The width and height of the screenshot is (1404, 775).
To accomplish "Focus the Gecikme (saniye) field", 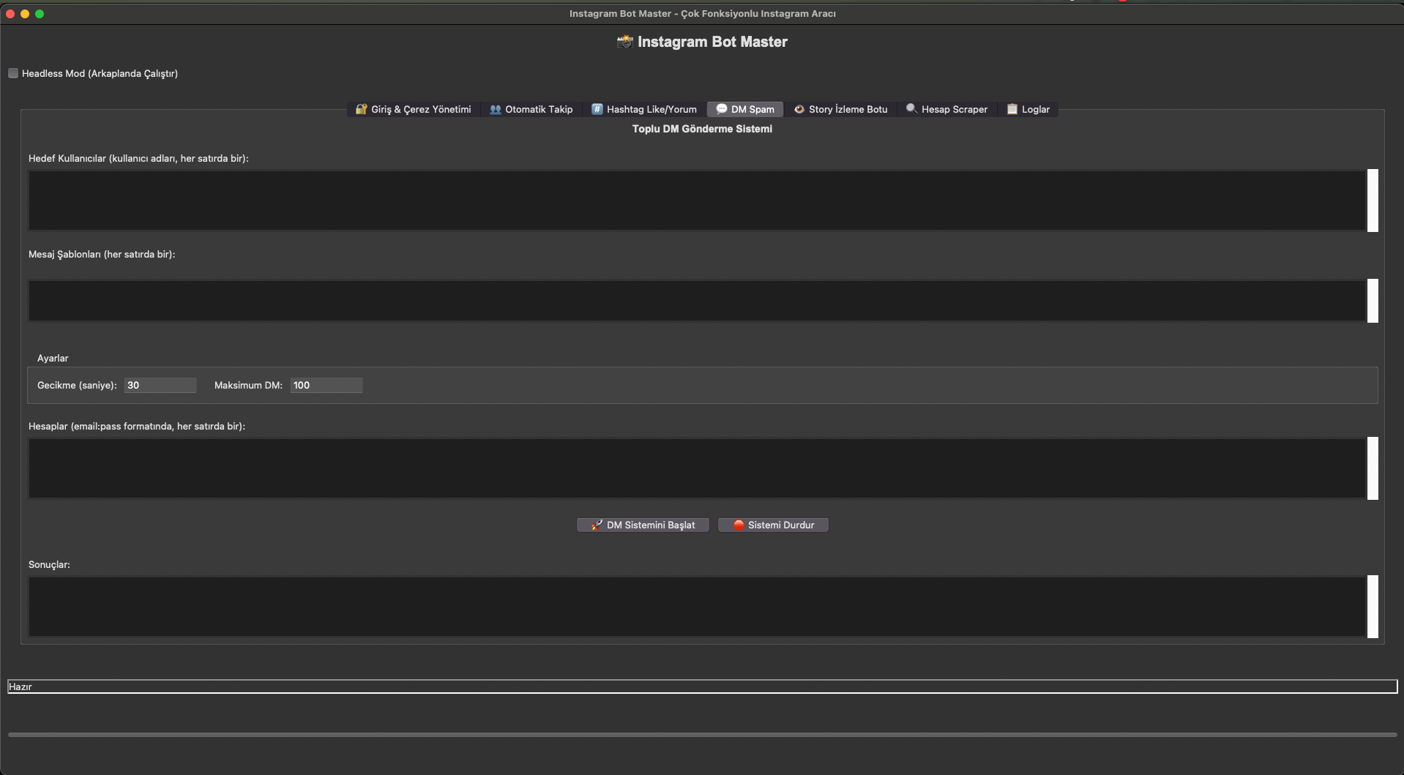I will tap(160, 386).
